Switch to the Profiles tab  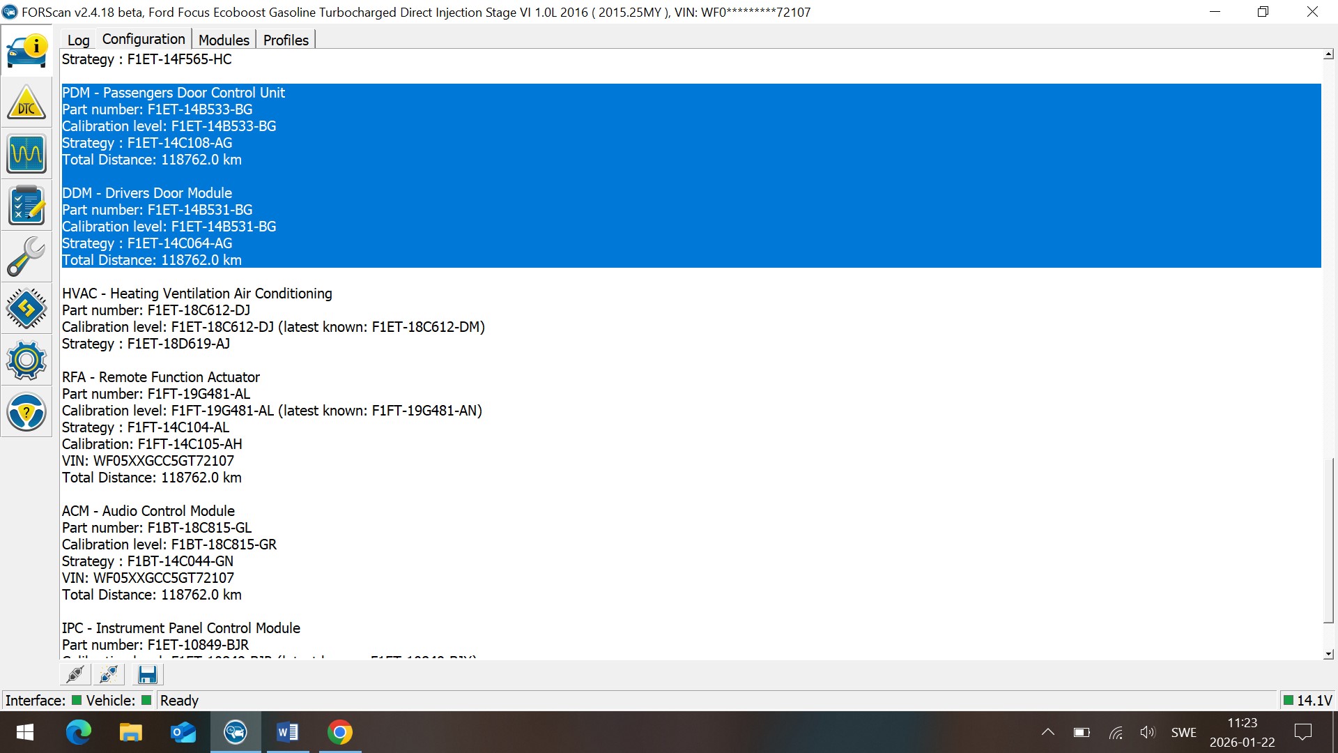point(286,40)
